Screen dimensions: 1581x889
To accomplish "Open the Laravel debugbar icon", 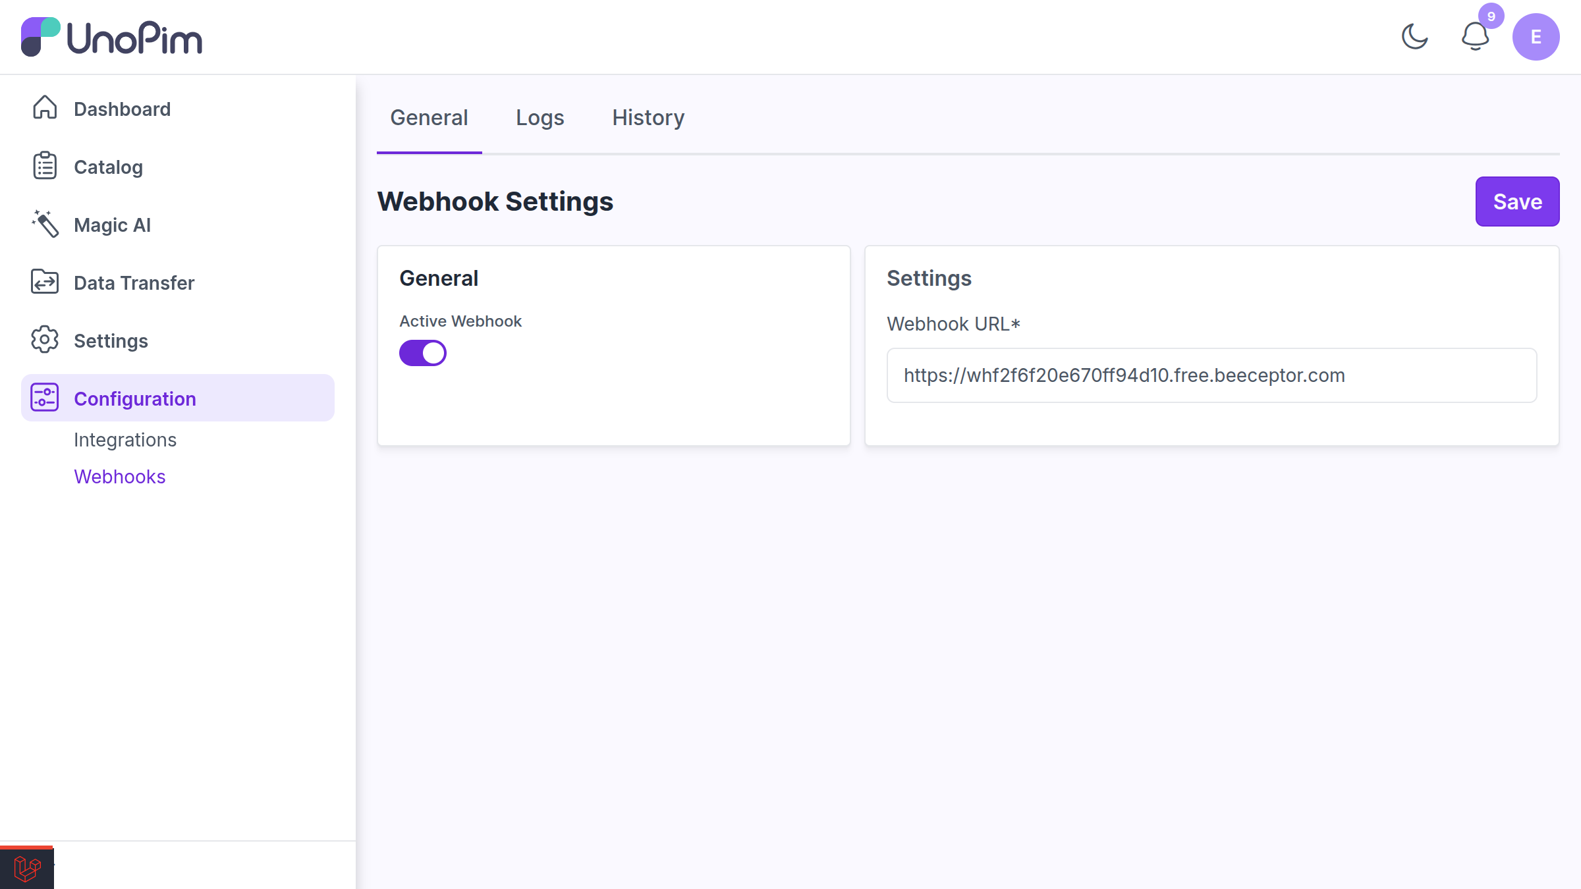I will (x=27, y=868).
